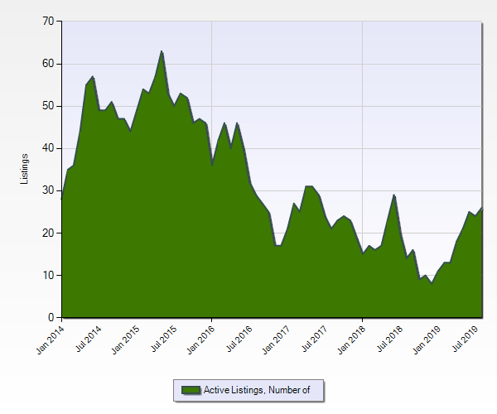Click the '30' y-axis value
497x414 pixels.
click(48, 190)
